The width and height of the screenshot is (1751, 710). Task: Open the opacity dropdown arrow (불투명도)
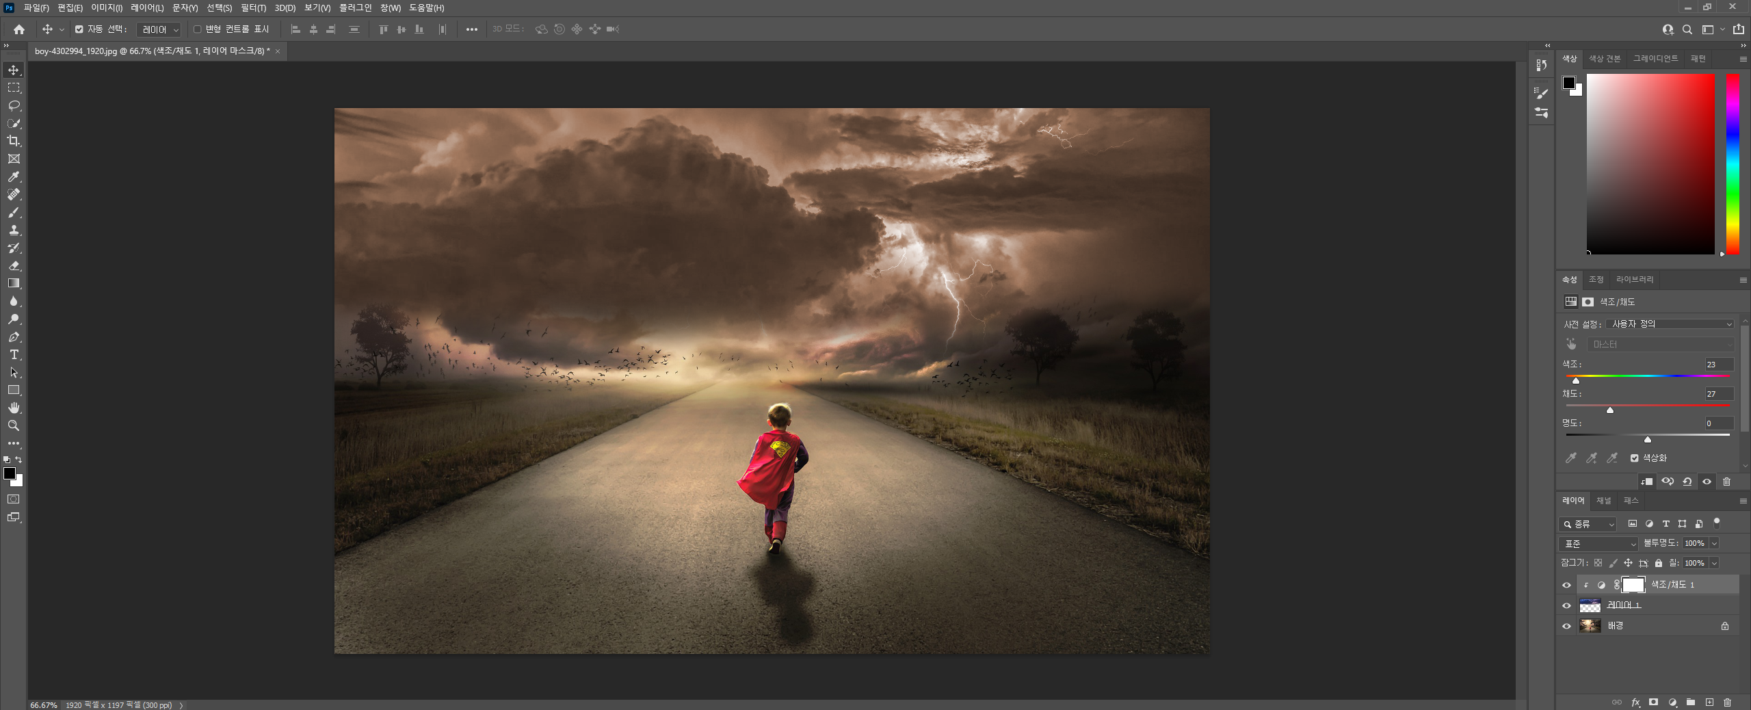1714,543
